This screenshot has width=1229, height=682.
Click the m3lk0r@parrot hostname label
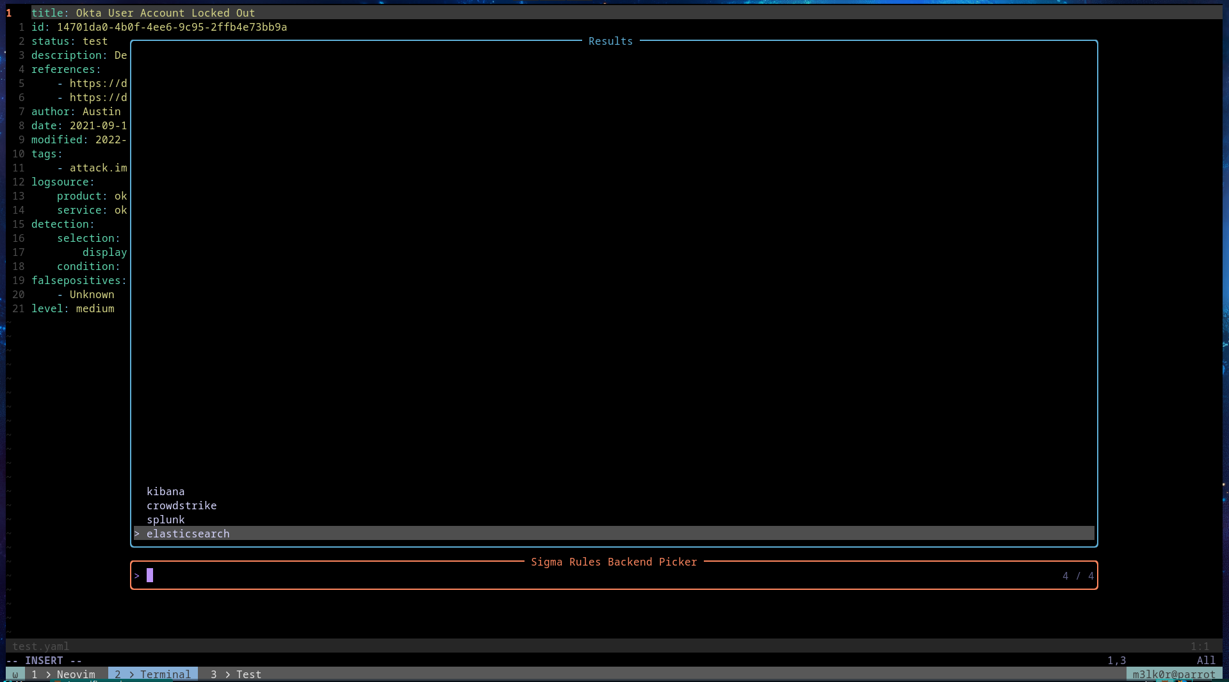[x=1175, y=674]
